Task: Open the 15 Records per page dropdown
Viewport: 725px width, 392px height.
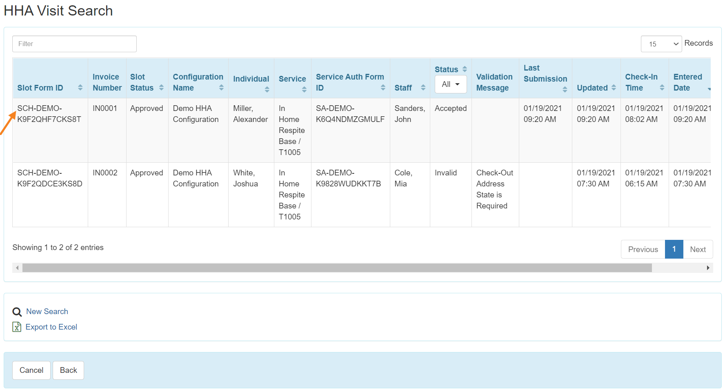Action: [661, 44]
